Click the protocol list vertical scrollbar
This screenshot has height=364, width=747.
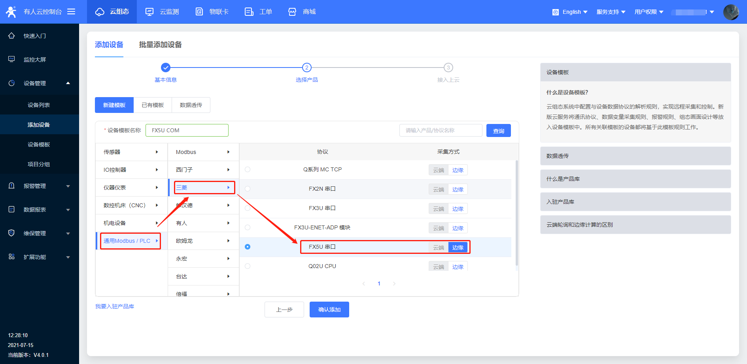[517, 213]
